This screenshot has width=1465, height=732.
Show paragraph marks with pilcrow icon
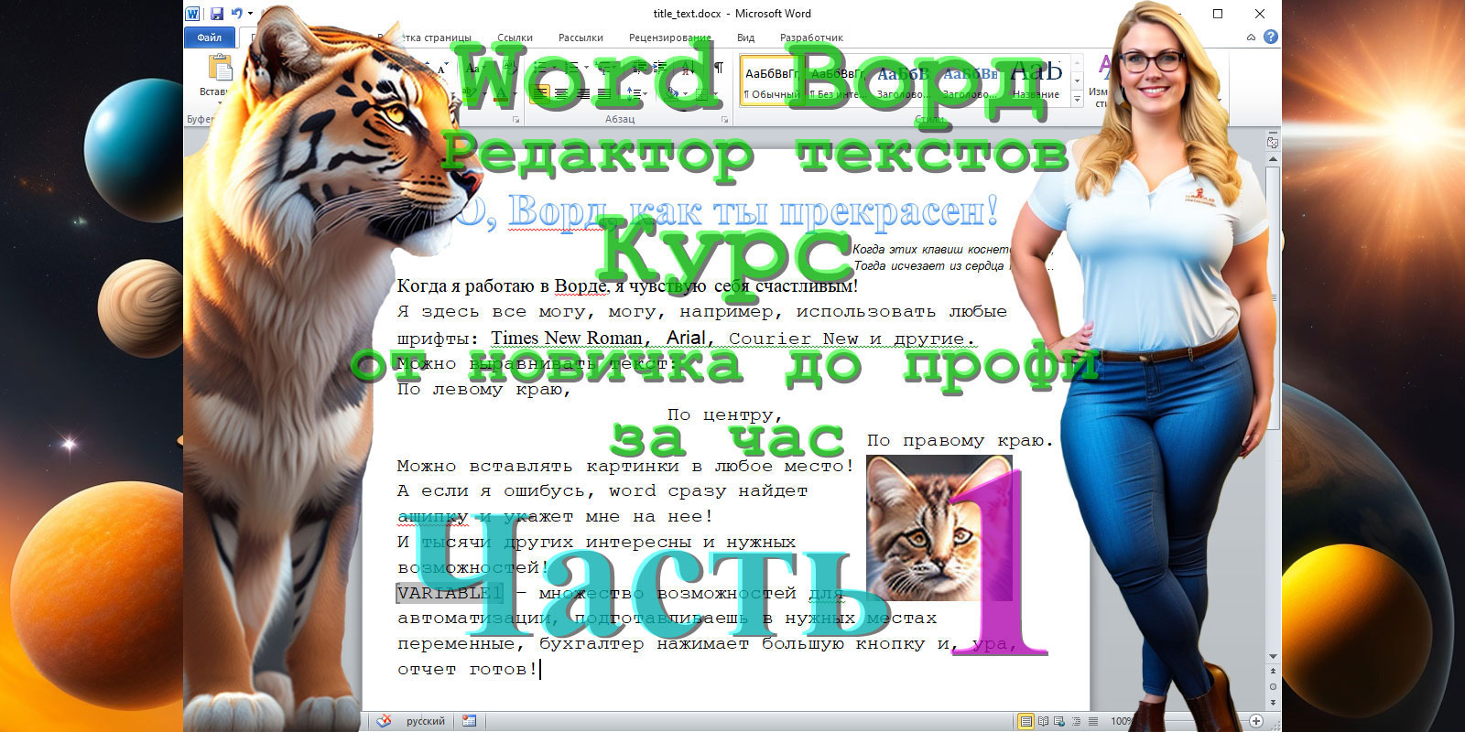719,69
